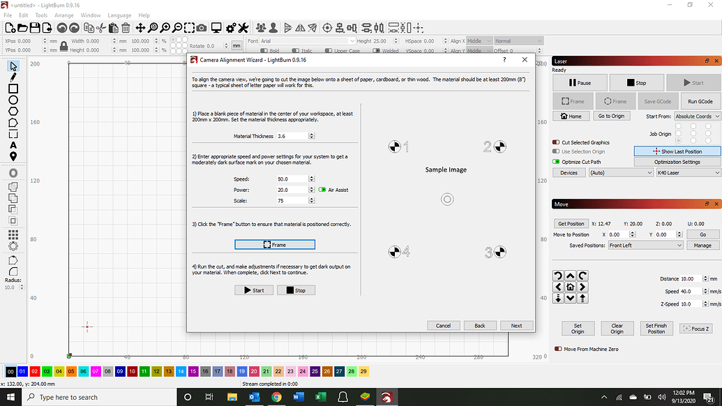Choose the Ellipse drawing tool
Viewport: 722px width, 406px height.
click(12, 100)
